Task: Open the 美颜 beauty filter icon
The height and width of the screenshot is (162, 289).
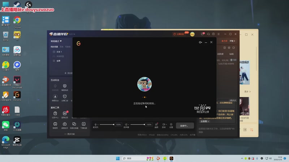Action: [x=156, y=125]
